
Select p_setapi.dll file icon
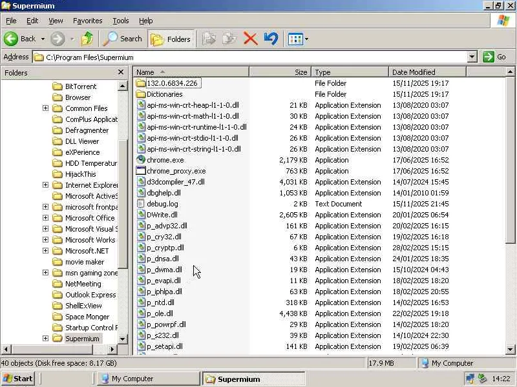pyautogui.click(x=141, y=346)
